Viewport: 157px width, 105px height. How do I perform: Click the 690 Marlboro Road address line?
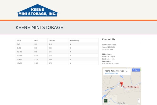tap(109, 45)
